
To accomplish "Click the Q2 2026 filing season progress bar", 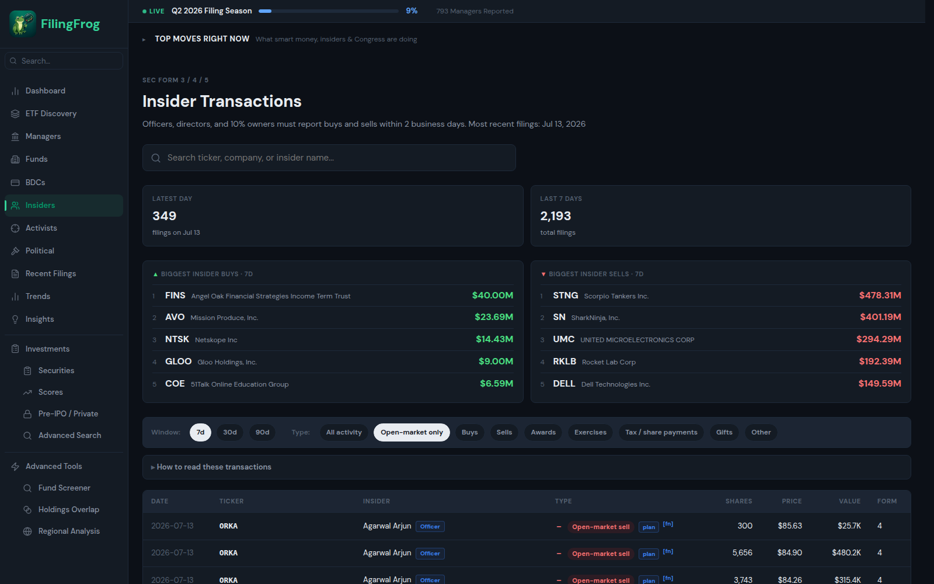I will (x=329, y=11).
